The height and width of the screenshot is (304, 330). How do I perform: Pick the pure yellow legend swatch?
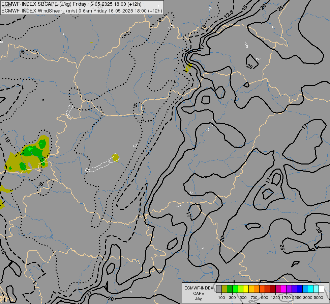(246, 289)
